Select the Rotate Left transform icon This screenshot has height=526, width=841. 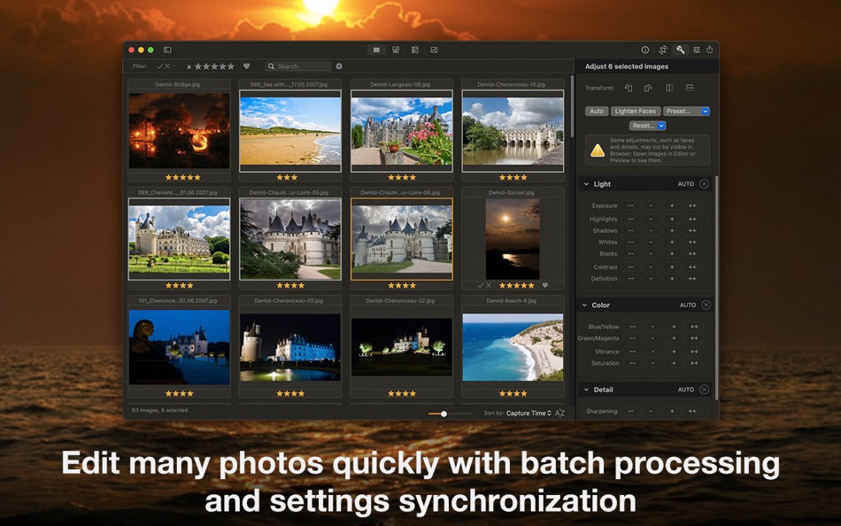pos(629,88)
